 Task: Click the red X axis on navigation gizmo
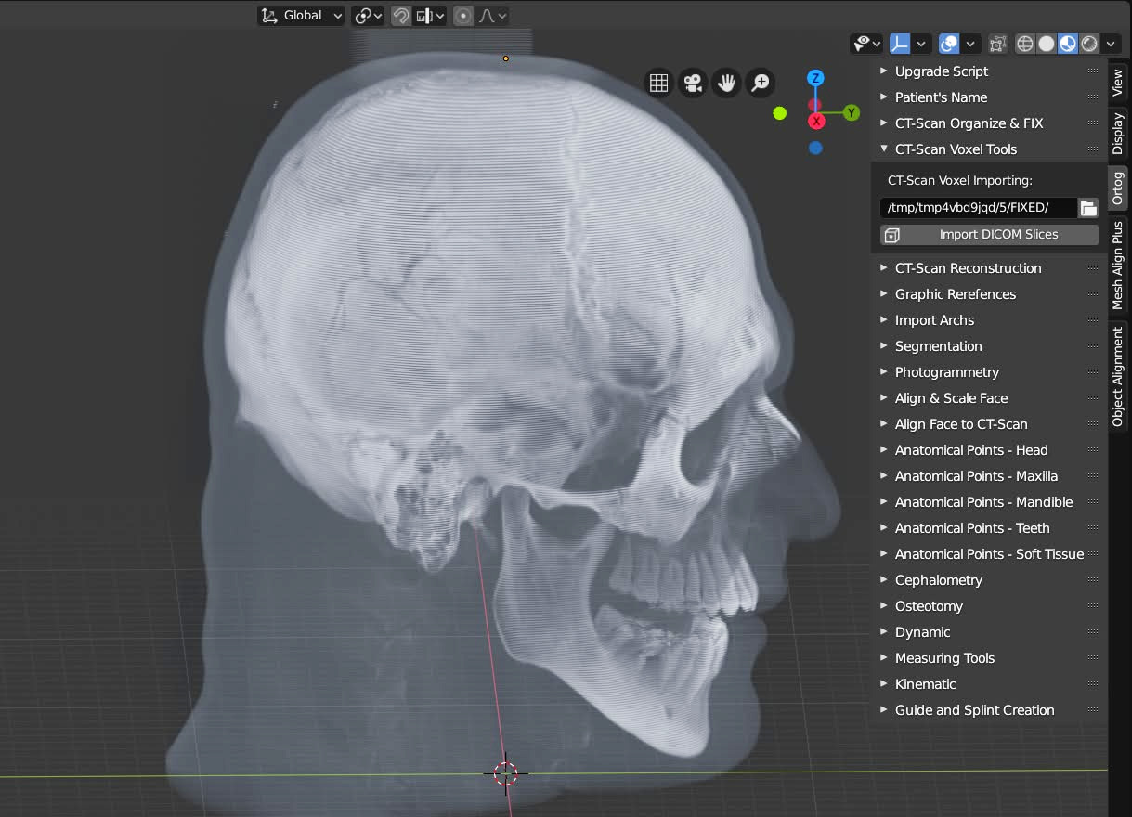(816, 121)
